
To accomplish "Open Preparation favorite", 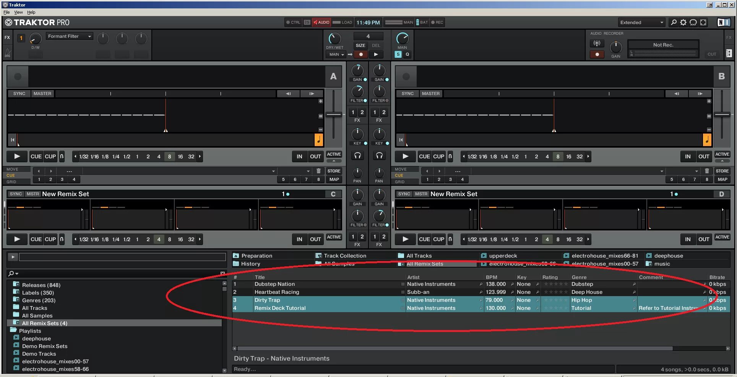I will pos(253,256).
